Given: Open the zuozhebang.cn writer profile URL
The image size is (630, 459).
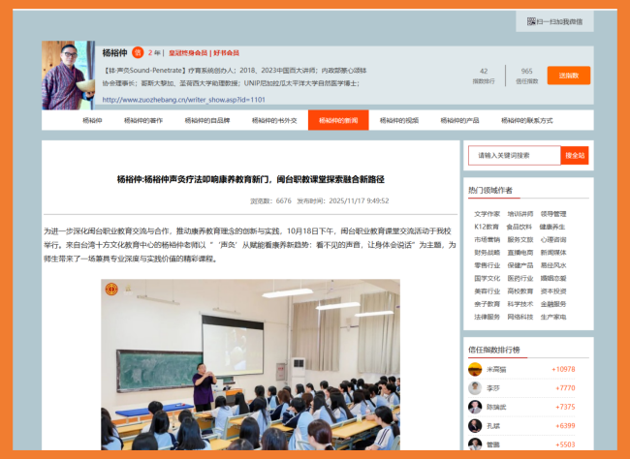Looking at the screenshot, I should [x=183, y=99].
